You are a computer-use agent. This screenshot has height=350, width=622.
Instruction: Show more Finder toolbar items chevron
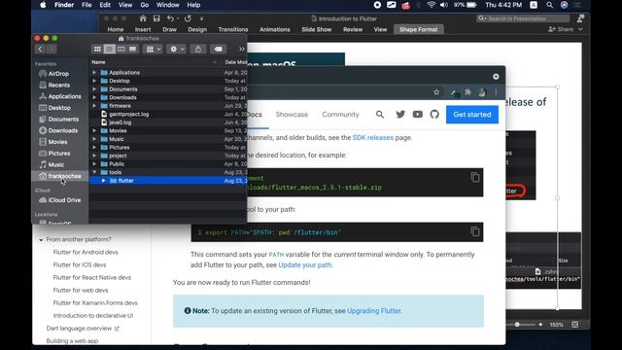[242, 49]
